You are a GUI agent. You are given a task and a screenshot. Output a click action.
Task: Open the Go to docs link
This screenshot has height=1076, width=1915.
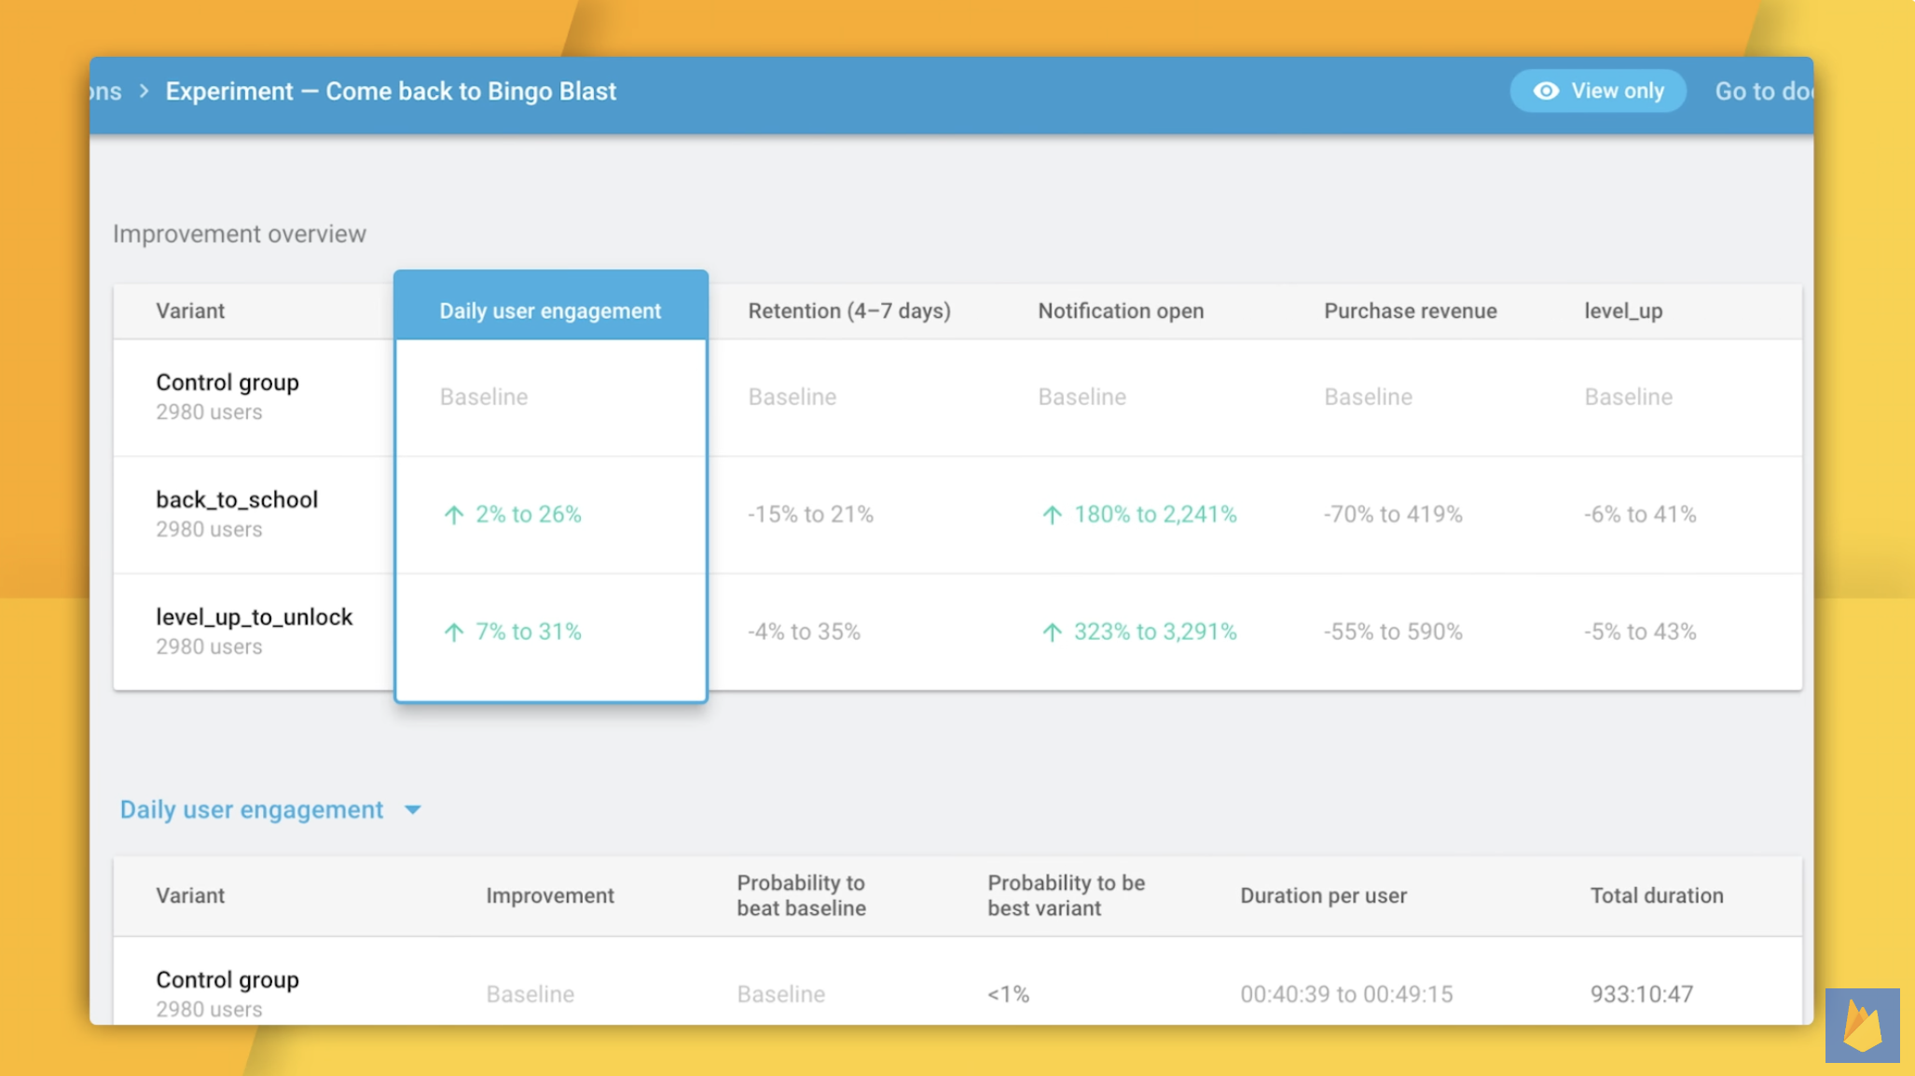pyautogui.click(x=1764, y=91)
